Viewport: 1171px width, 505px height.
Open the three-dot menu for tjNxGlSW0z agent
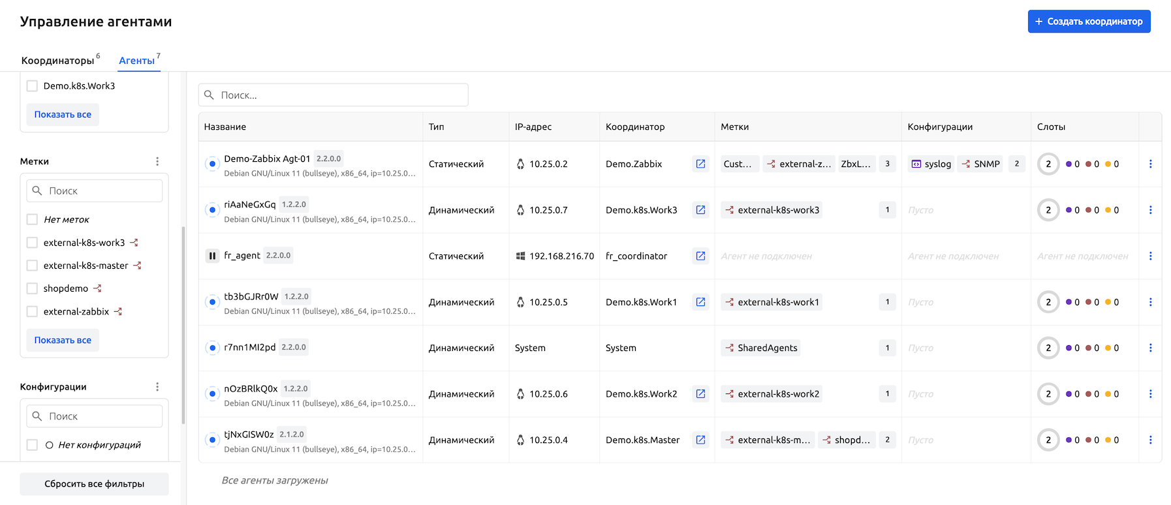pos(1150,440)
